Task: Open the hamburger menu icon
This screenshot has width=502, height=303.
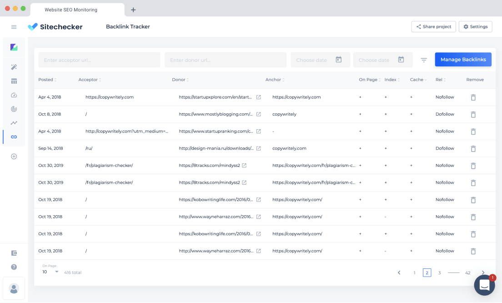Action: [14, 27]
